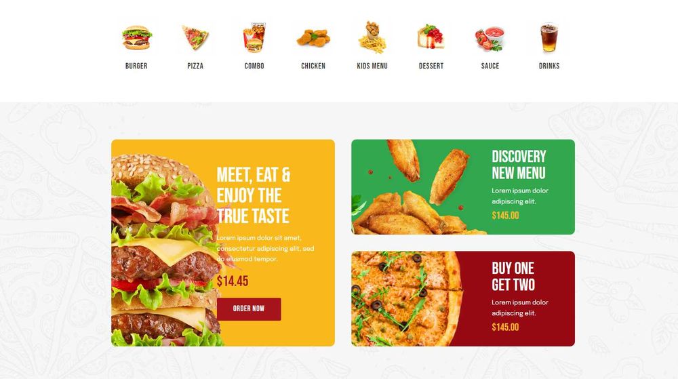Go to the KIDS MENU label
This screenshot has height=379, width=678.
pos(372,66)
